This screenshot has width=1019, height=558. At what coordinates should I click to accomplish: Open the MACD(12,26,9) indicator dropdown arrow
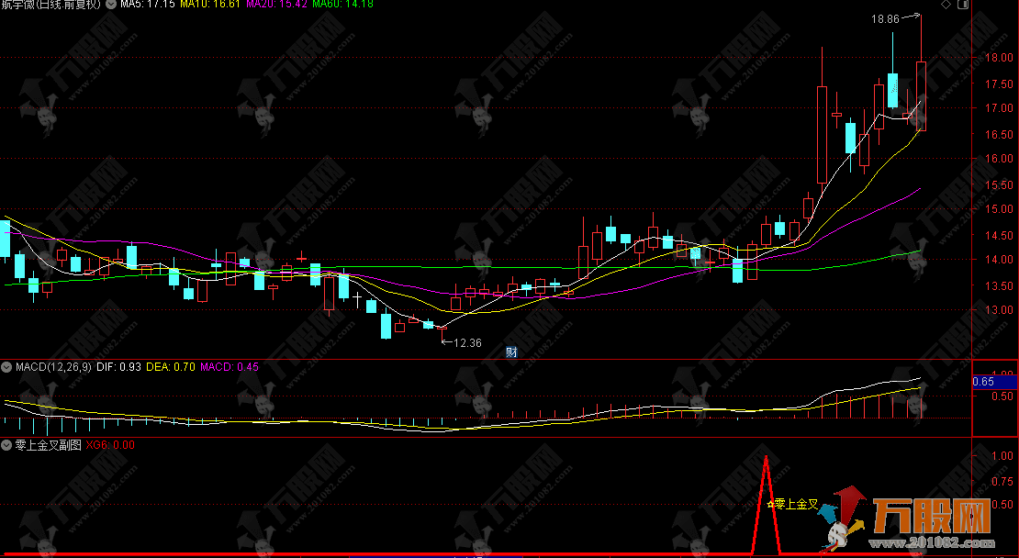(x=7, y=367)
